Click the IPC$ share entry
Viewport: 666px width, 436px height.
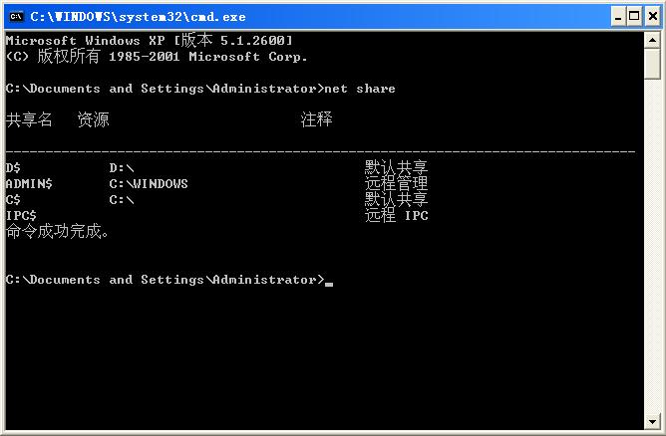pos(21,215)
